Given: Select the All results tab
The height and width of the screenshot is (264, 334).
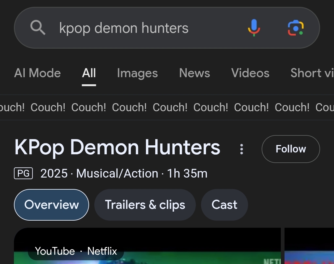Looking at the screenshot, I should point(89,73).
